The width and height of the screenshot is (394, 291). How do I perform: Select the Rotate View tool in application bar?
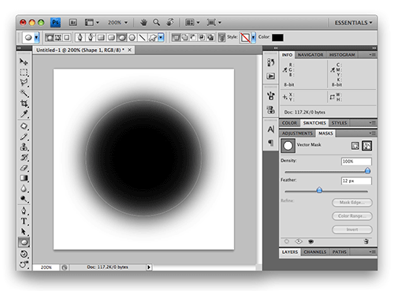pyautogui.click(x=170, y=23)
